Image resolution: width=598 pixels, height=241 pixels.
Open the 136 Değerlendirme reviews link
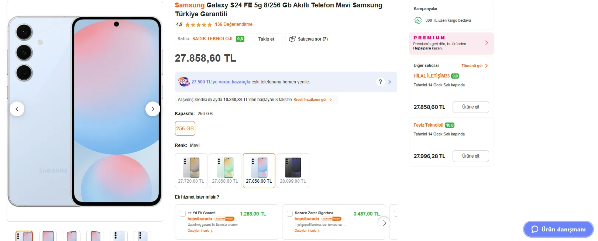234,24
